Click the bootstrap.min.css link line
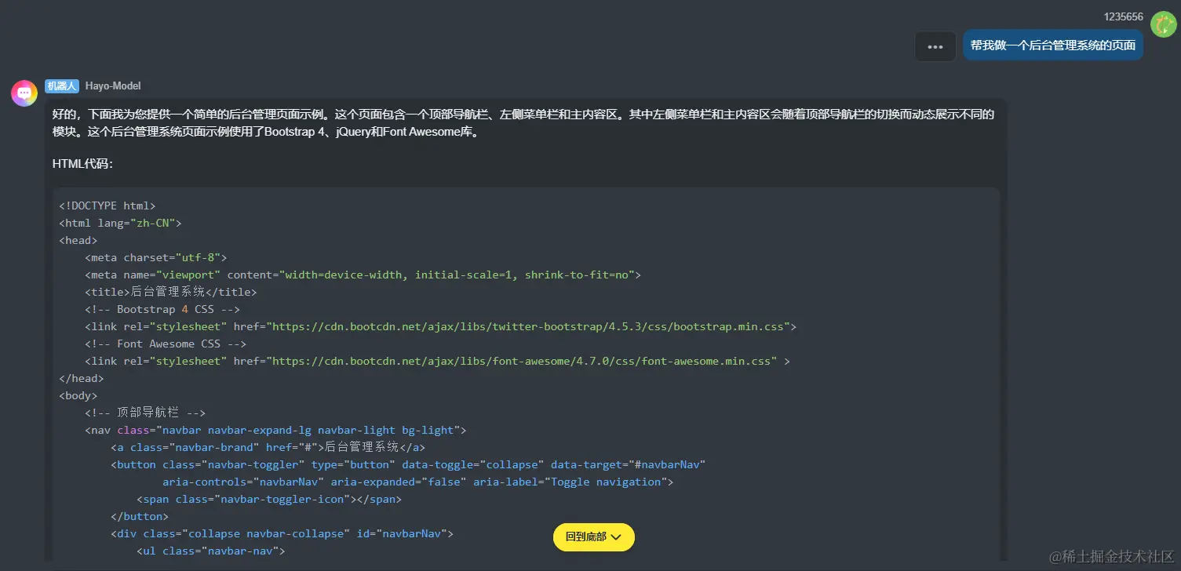 (440, 326)
